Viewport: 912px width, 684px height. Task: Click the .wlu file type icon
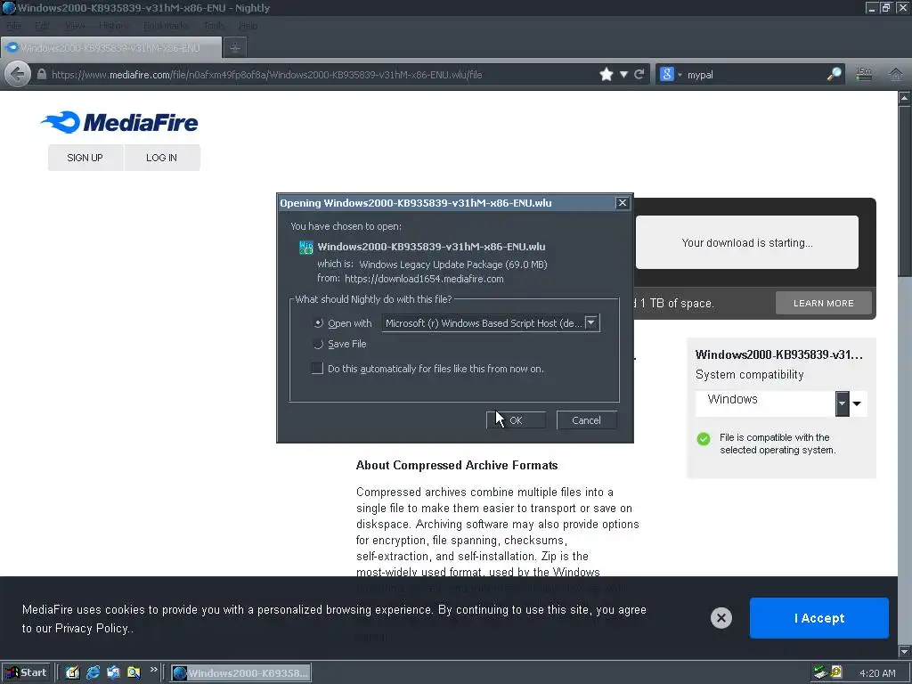coord(306,248)
